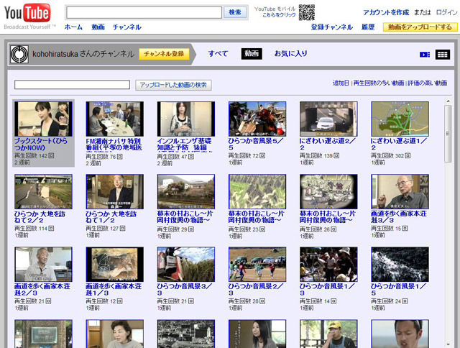
Task: Select the お気に入り tab
Action: (290, 54)
